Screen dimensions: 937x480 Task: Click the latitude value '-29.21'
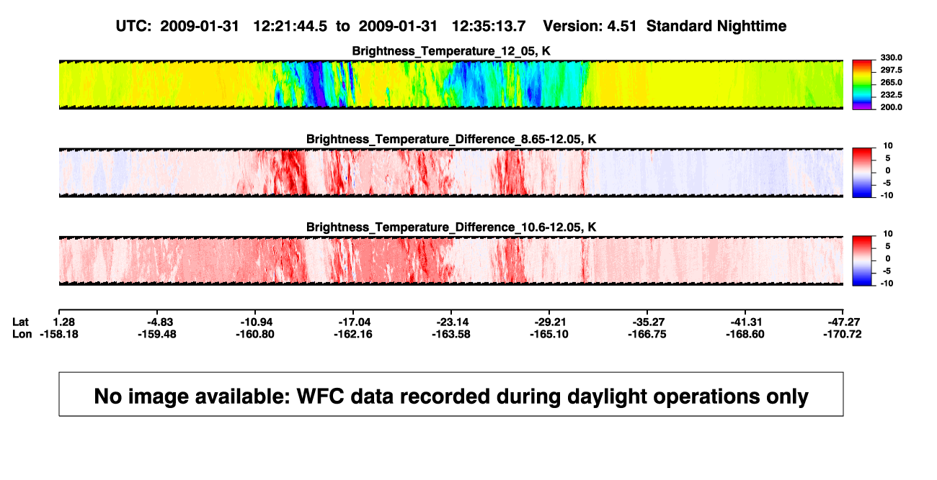click(549, 321)
